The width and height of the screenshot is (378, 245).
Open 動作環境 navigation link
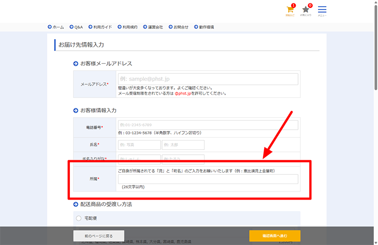[204, 27]
